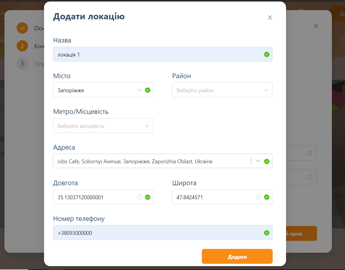Expand Адреса suggestions chevron
The image size is (345, 270).
[258, 161]
